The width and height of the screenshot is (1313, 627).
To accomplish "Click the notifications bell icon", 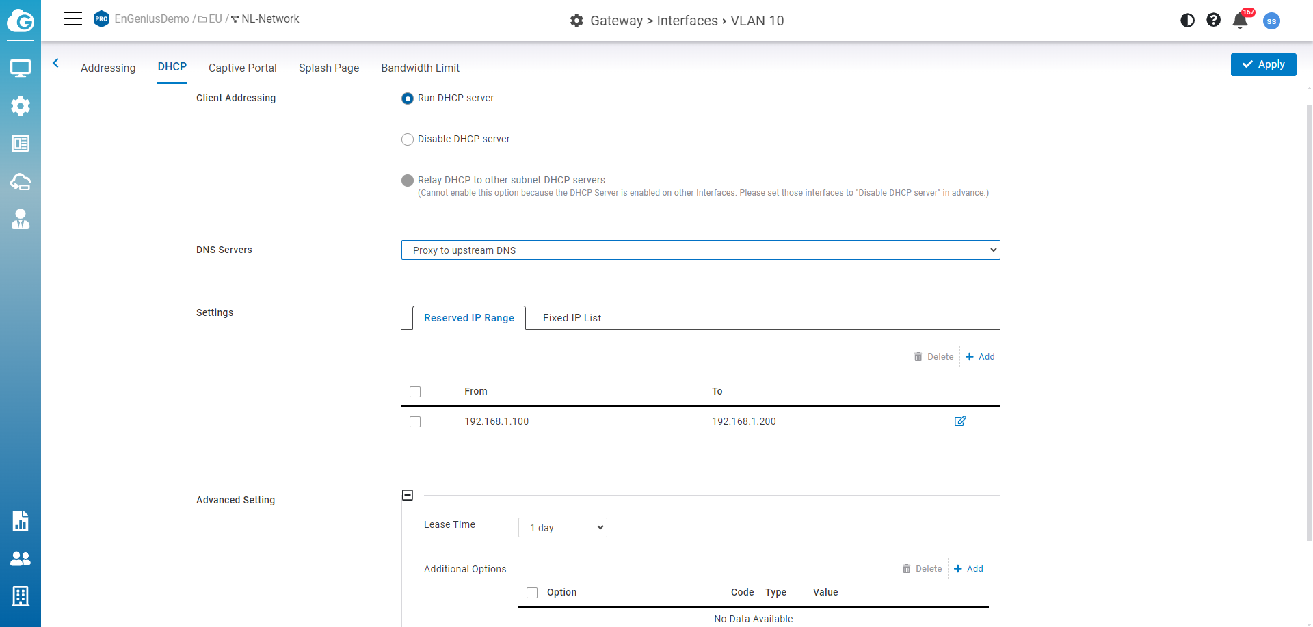I will [1240, 21].
